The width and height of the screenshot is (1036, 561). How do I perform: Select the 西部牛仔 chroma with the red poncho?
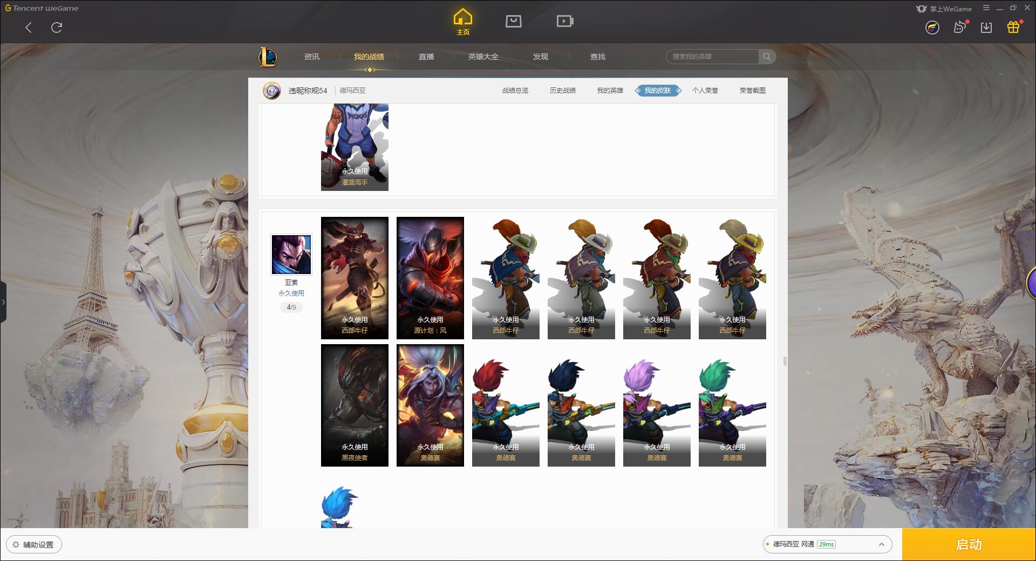[657, 278]
